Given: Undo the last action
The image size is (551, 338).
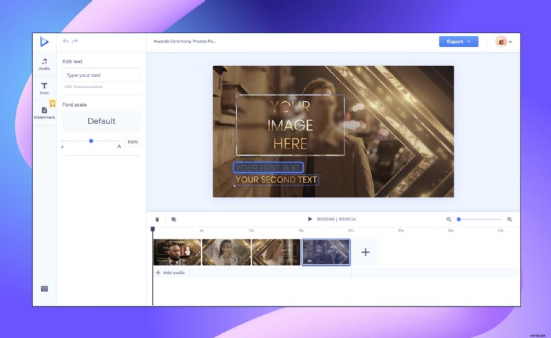Looking at the screenshot, I should click(x=66, y=41).
